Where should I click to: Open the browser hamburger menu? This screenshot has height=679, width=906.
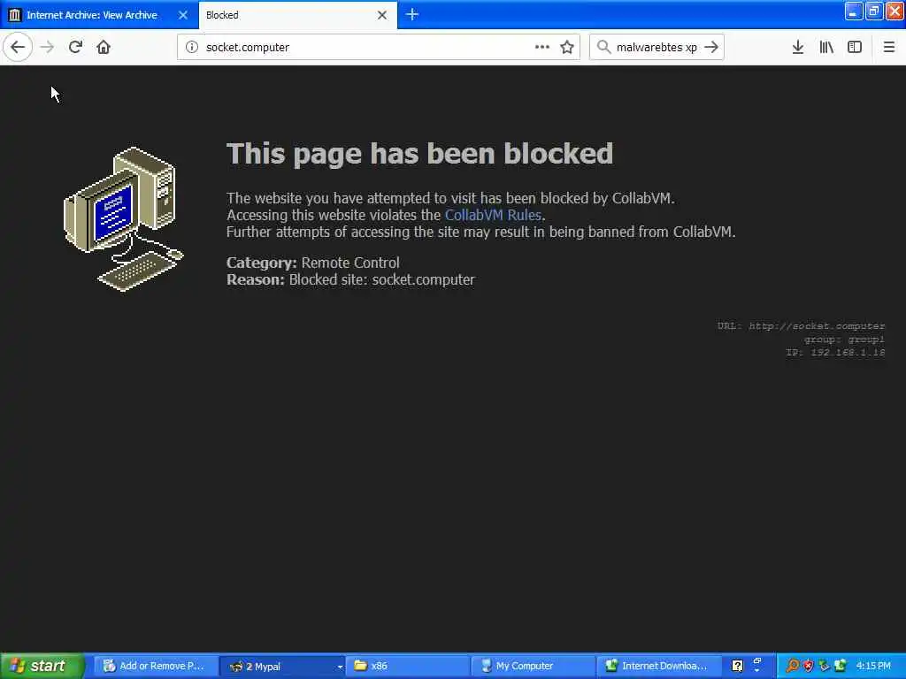coord(889,48)
